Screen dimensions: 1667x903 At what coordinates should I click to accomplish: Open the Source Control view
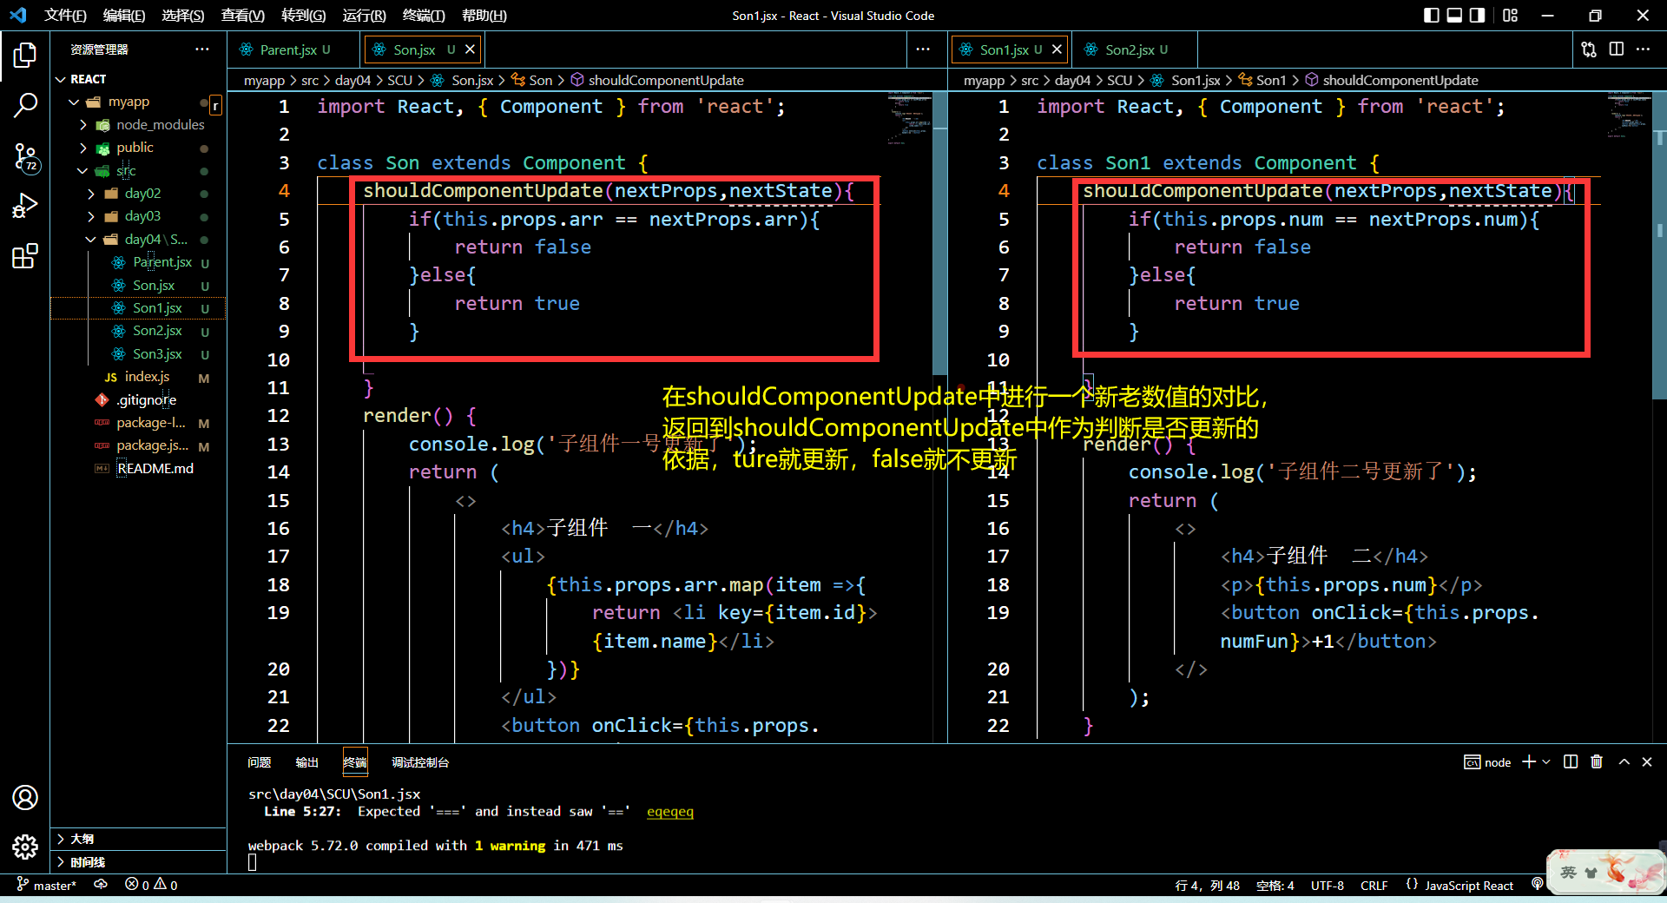click(x=25, y=157)
